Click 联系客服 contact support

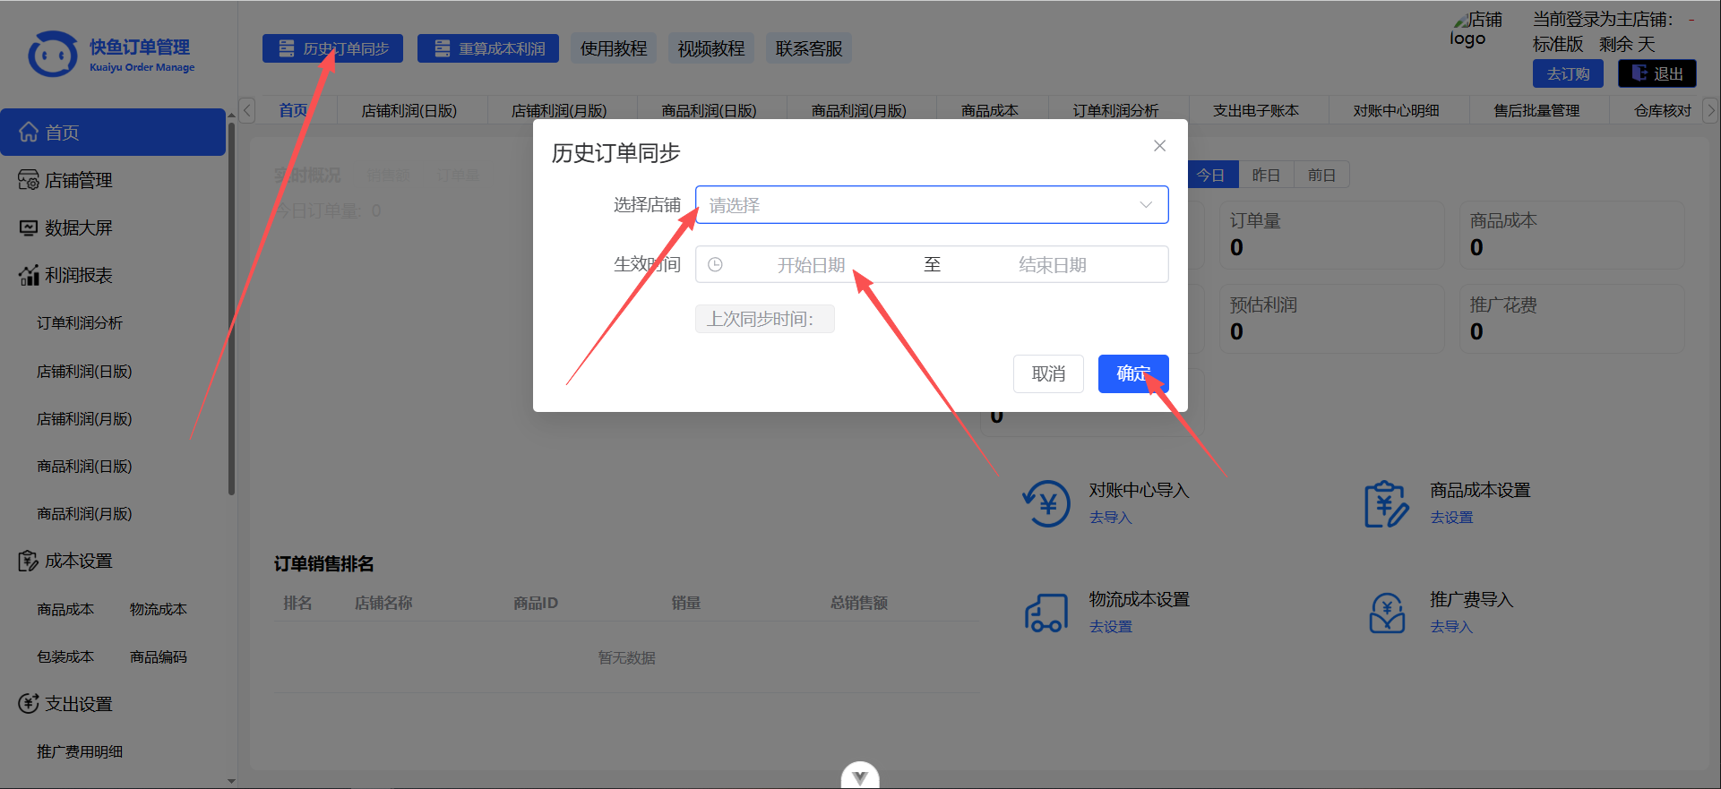(809, 48)
